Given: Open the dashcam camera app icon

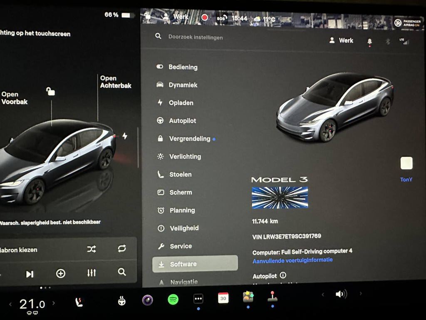Looking at the screenshot, I should coord(147,300).
